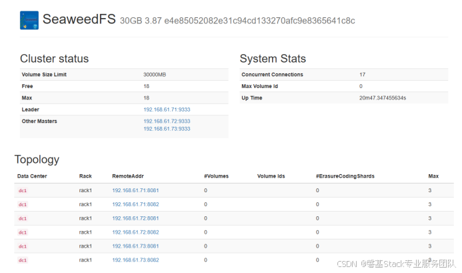
Task: Click rack1 in 192.168.61.71:8082 row
Action: (x=85, y=204)
